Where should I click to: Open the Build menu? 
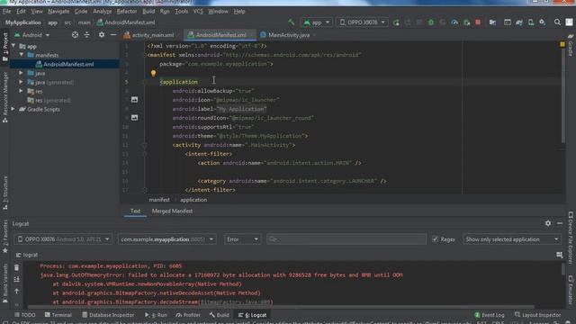[x=148, y=12]
